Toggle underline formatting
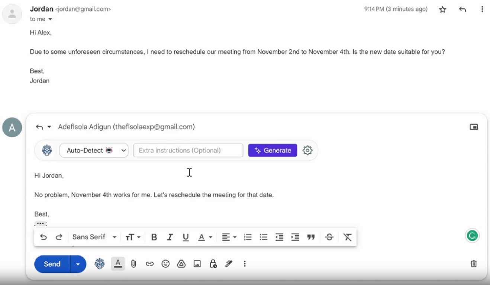This screenshot has height=285, width=490. 186,237
